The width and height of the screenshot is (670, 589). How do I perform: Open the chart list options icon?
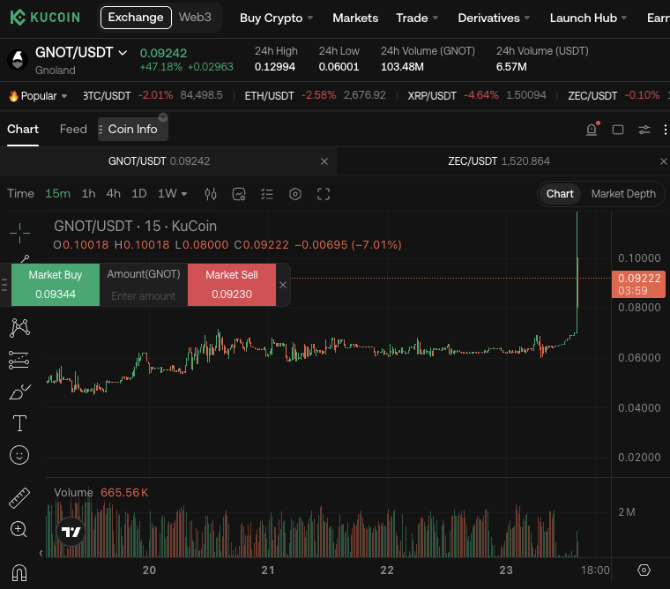tap(267, 194)
